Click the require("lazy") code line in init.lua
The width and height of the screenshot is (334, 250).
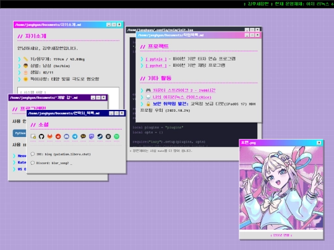click(x=169, y=141)
